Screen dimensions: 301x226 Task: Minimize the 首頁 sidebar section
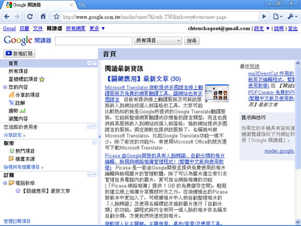[89, 63]
